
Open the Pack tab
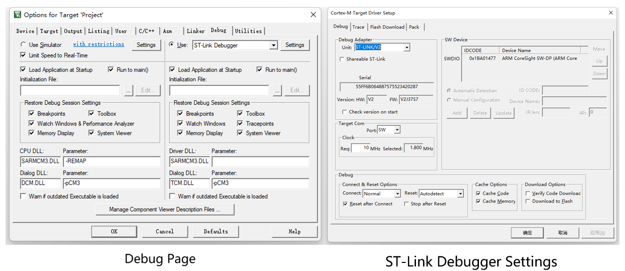coord(414,27)
